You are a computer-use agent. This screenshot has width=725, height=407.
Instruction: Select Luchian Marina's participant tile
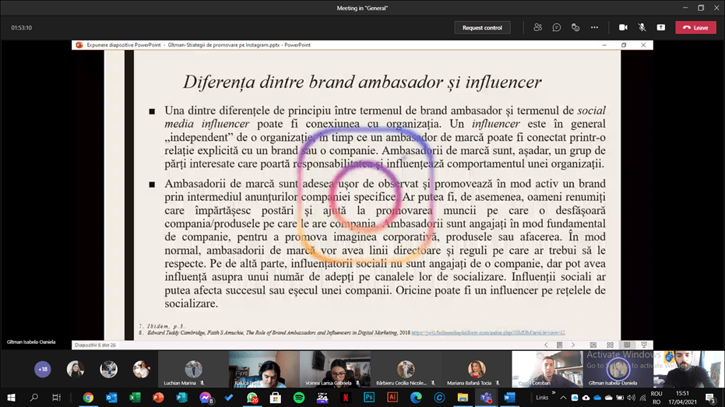(193, 369)
